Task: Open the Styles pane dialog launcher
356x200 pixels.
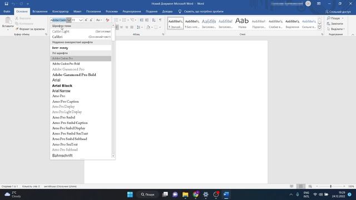Action: click(322, 34)
